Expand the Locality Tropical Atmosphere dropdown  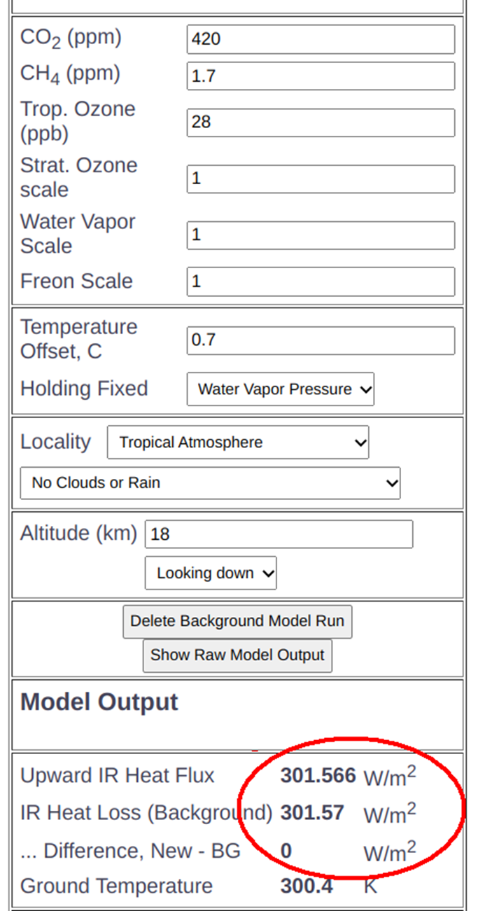click(238, 443)
